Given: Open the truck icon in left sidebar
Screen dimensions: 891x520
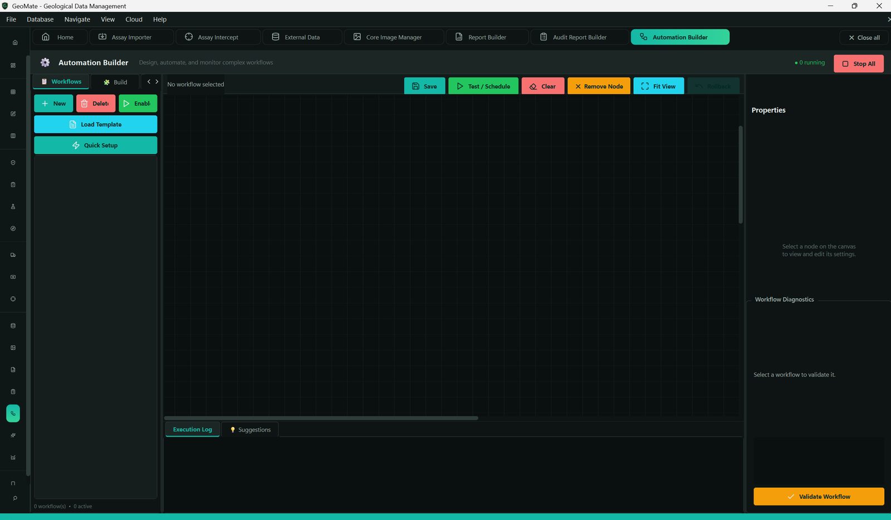Looking at the screenshot, I should point(13,255).
